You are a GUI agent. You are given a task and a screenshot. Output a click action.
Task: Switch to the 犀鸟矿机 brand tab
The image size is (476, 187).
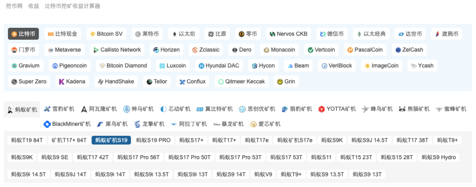pos(112,124)
